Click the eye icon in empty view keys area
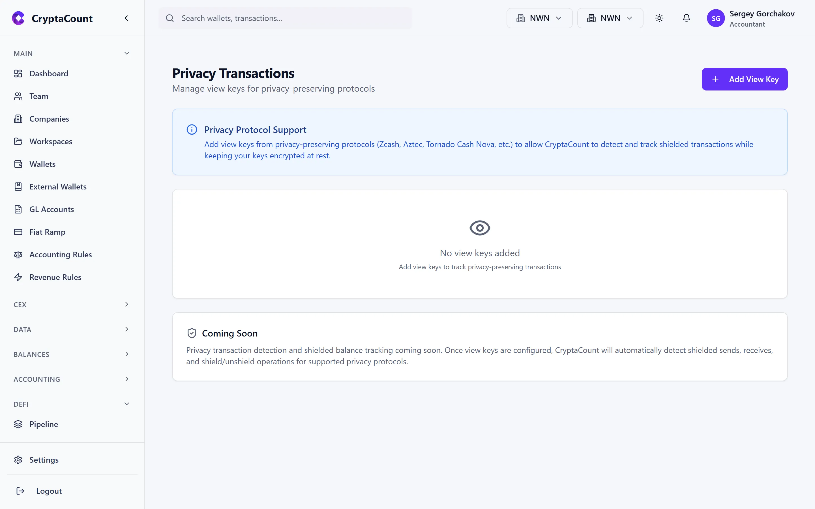Screen dimensions: 815x509 click(x=479, y=228)
